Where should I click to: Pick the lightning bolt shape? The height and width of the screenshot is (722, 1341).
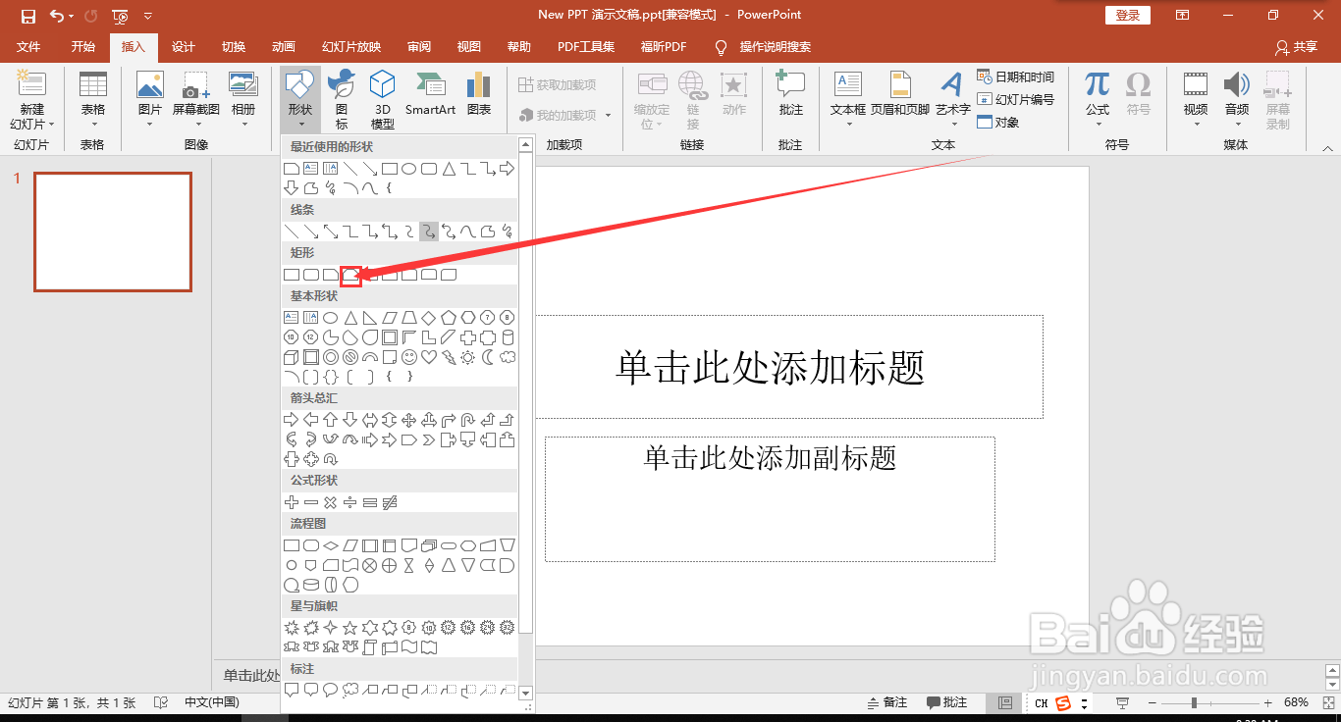tap(449, 357)
